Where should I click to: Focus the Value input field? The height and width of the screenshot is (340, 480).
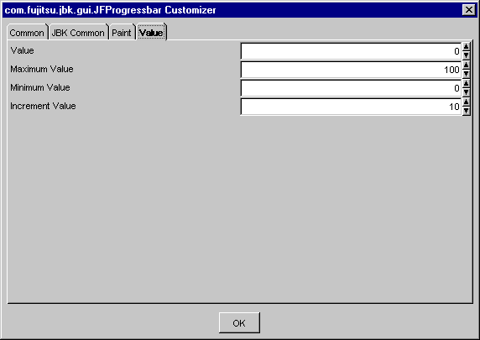[351, 51]
